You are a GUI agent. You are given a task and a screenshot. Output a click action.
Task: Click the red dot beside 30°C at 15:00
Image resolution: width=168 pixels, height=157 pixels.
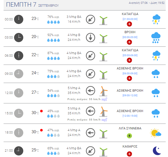[41, 111]
